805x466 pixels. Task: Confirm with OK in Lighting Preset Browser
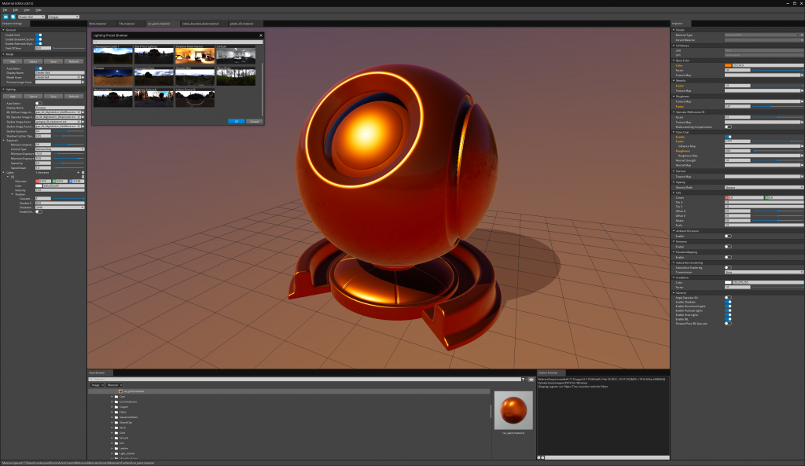tap(236, 121)
